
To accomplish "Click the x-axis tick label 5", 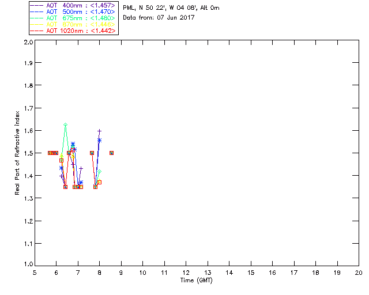I will (35, 273).
